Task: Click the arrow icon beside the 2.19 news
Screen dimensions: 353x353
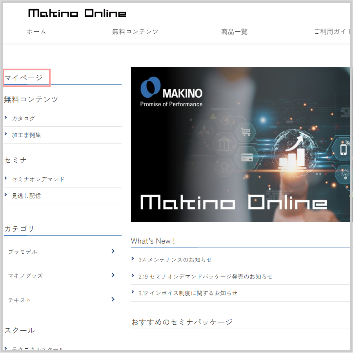Action: pos(133,275)
